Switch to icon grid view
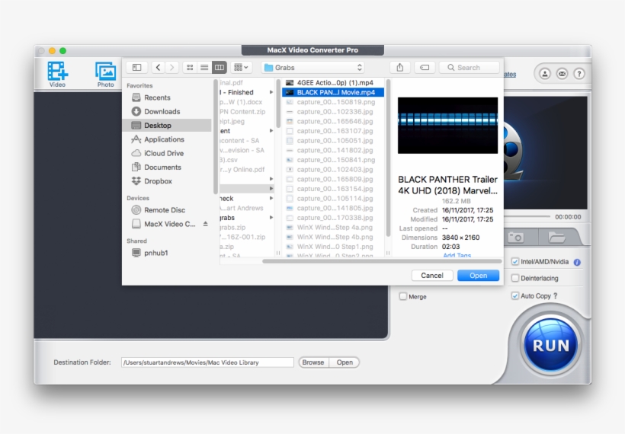 [x=190, y=67]
